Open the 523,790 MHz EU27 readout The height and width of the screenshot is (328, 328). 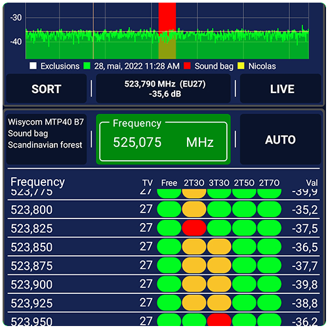point(163,89)
